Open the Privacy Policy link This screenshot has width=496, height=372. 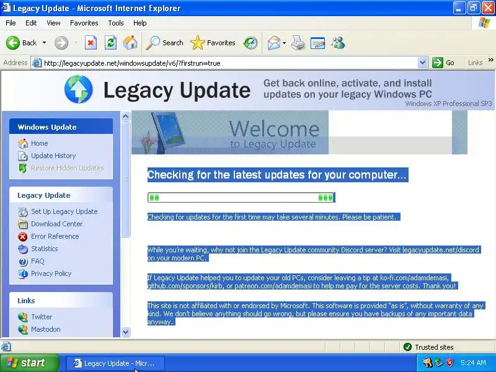[x=51, y=273]
